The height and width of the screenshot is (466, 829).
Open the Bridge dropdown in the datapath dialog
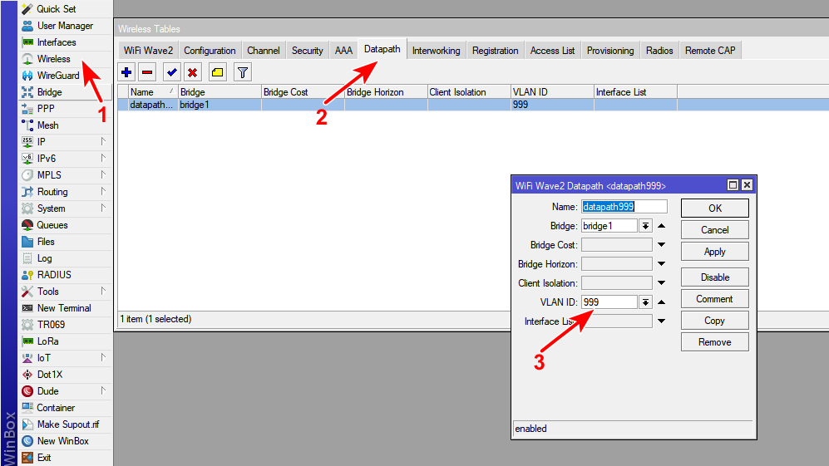[645, 226]
